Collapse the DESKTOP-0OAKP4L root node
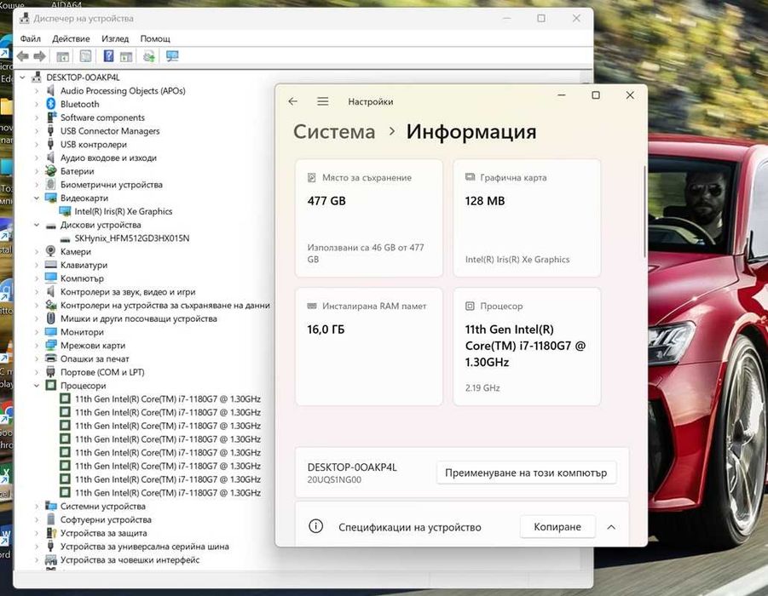This screenshot has width=768, height=596. pos(22,77)
